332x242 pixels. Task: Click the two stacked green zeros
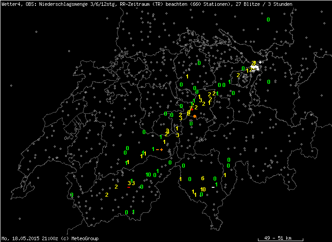(228, 163)
